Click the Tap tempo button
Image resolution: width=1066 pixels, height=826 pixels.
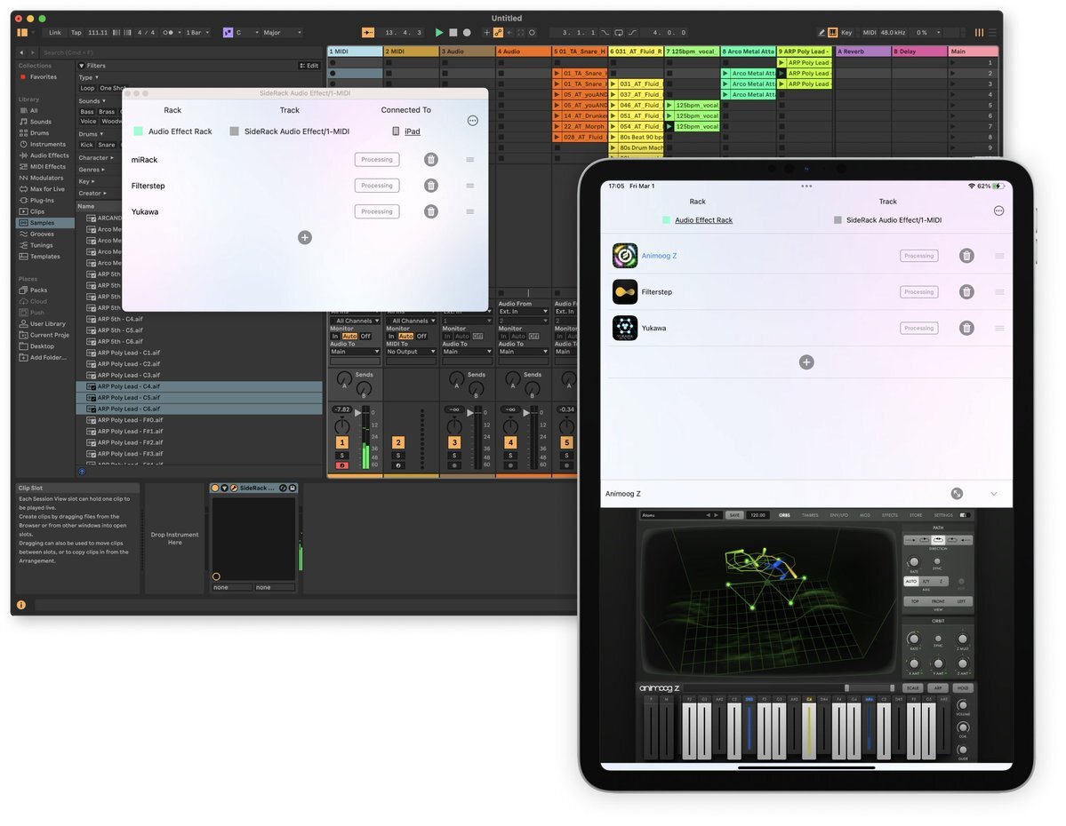tap(76, 33)
